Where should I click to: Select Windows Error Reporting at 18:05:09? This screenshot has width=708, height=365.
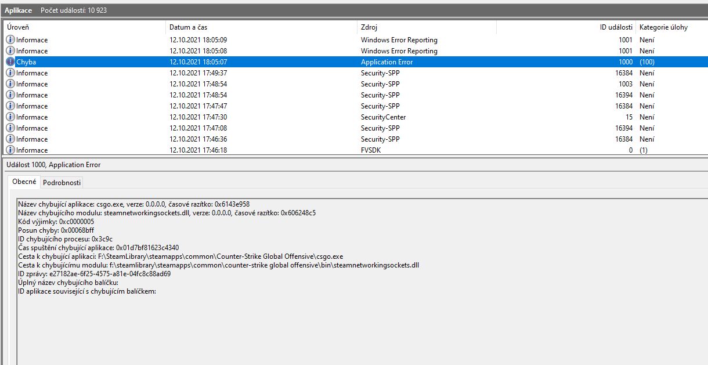399,40
